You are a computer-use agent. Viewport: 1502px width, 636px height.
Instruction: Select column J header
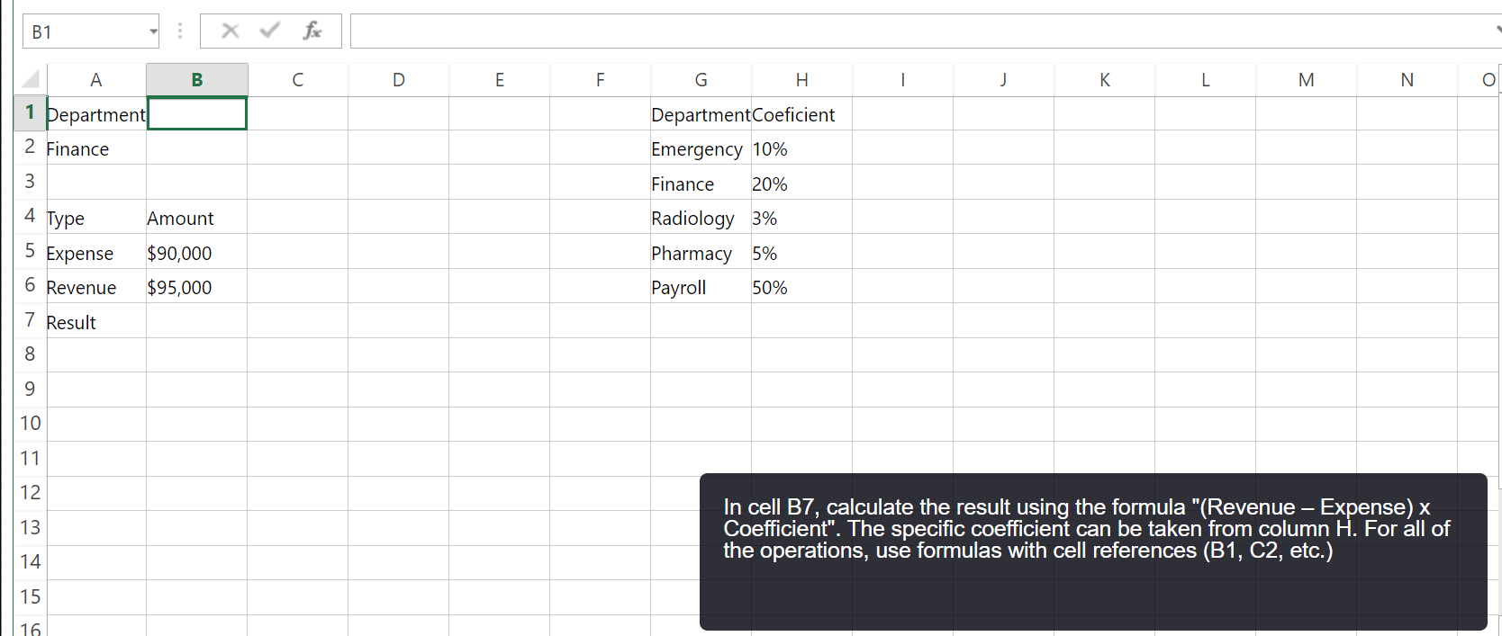[x=1004, y=79]
